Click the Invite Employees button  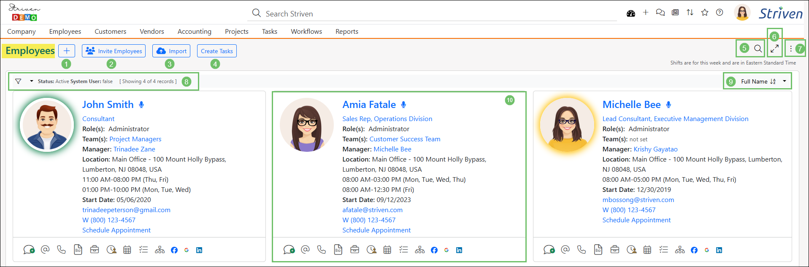114,51
